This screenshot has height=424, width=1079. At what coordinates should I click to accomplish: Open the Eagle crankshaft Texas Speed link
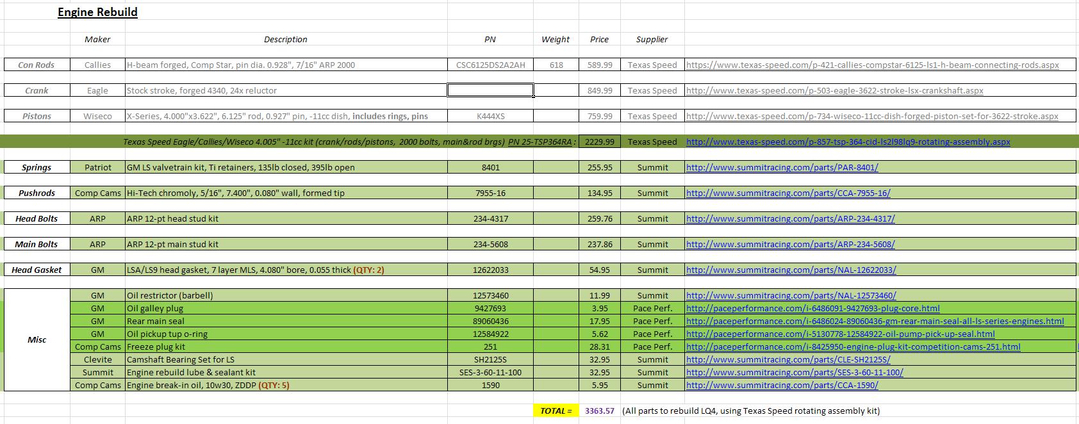pyautogui.click(x=834, y=90)
